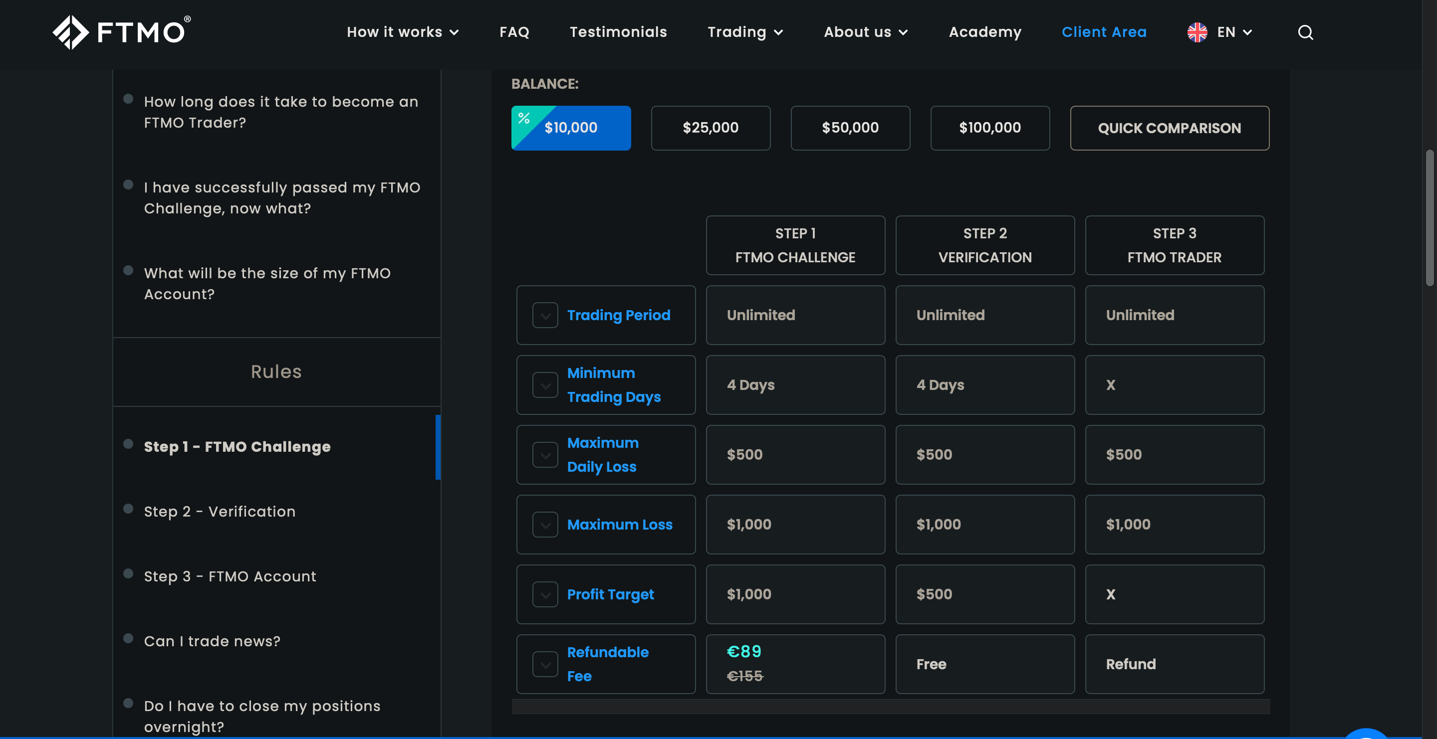The height and width of the screenshot is (739, 1437).
Task: Open 'What will be the size of my FTMO Account?'
Action: pyautogui.click(x=267, y=284)
